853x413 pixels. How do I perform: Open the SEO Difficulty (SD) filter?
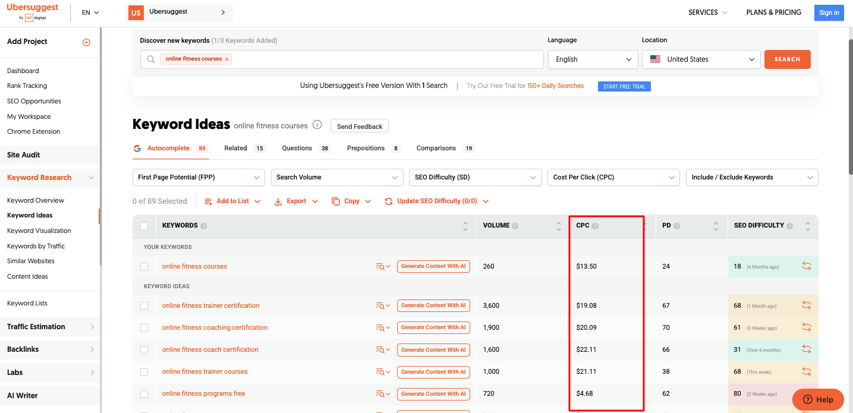pos(476,177)
